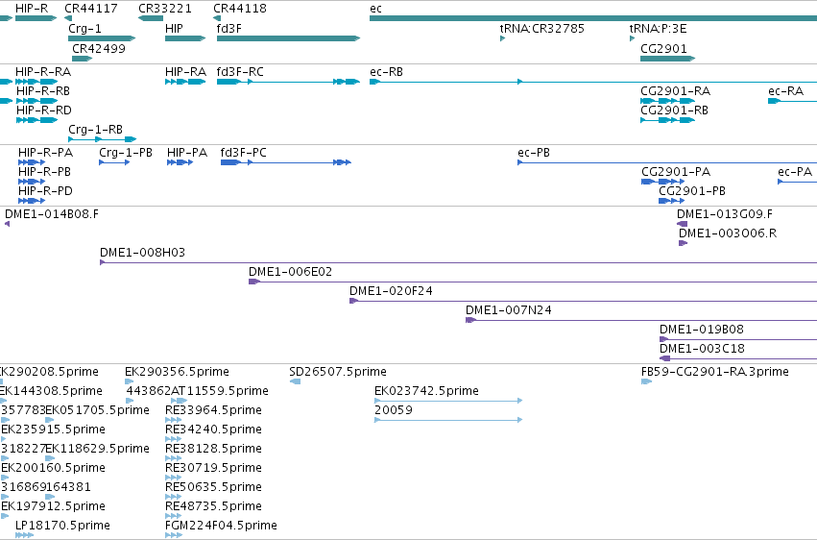This screenshot has width=817, height=540.
Task: Click EST label EK144308.5prime
Action: click(51, 391)
